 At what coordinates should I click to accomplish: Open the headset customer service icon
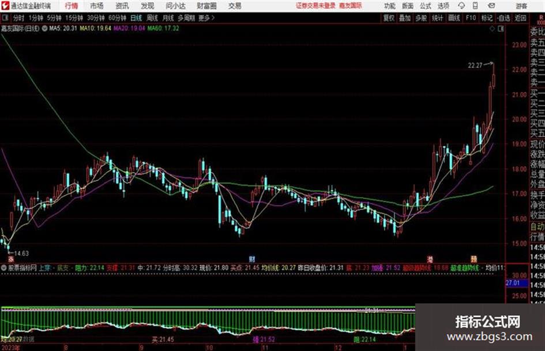(461, 6)
